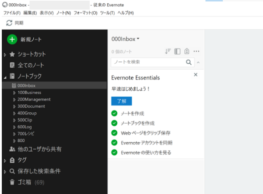The width and height of the screenshot is (263, 194).
Task: Expand the 300Document notebook stack
Action: click(x=14, y=106)
